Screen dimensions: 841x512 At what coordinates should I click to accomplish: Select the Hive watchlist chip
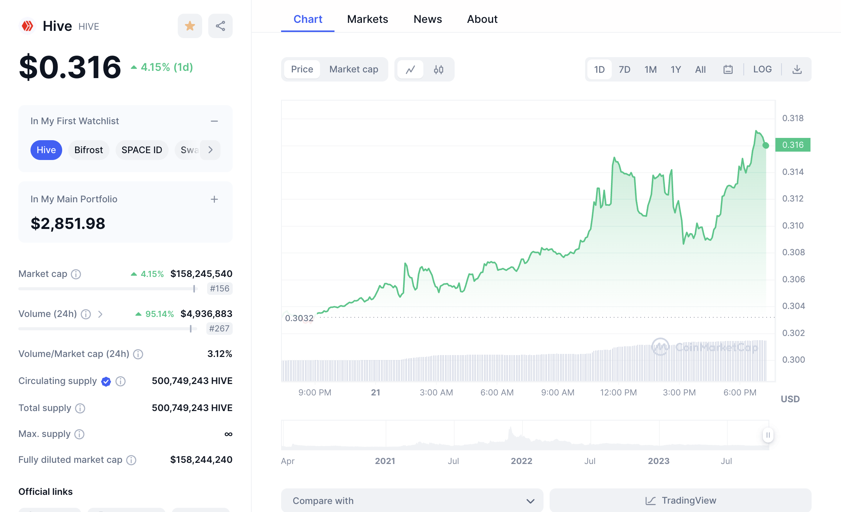click(46, 150)
